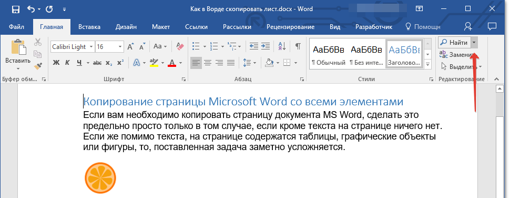
Task: Align text right
Action: [x=219, y=63]
